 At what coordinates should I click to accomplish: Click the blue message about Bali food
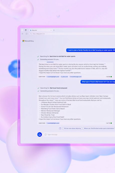click(x=98, y=82)
